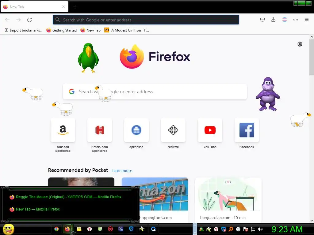314x235 pixels.
Task: Click the green parrot desktop character
Action: [88, 58]
